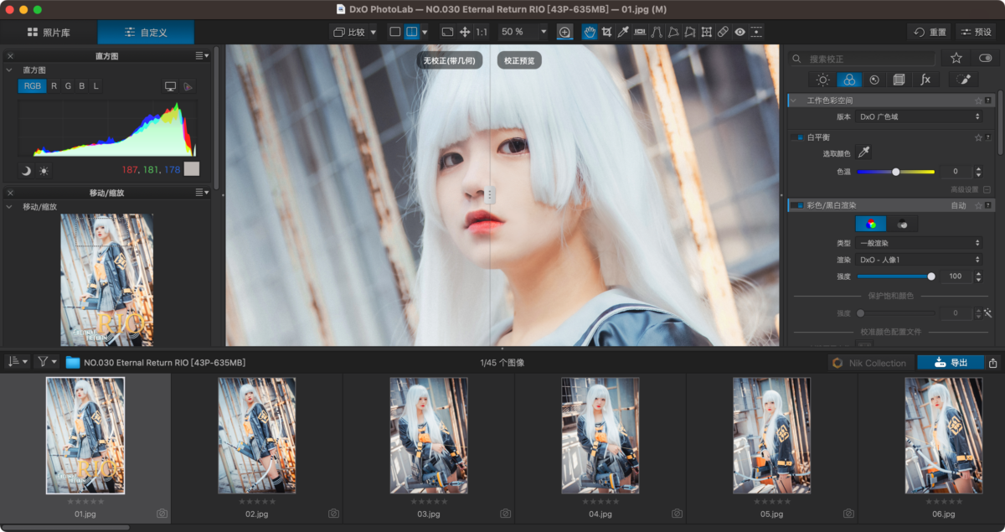This screenshot has height=532, width=1005.
Task: Show RGB histogram channels
Action: tap(32, 86)
